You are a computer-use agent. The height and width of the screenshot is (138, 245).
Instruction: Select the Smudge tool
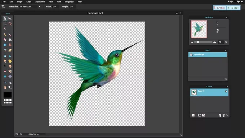pyautogui.click(x=5, y=61)
